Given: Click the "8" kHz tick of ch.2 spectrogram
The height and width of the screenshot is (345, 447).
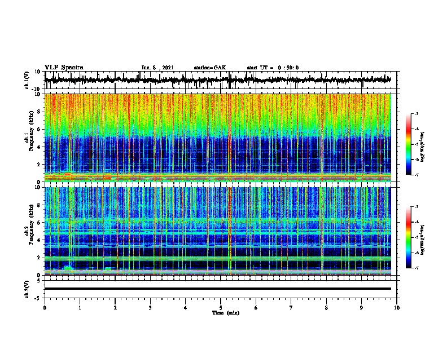Looking at the screenshot, I should point(39,205).
